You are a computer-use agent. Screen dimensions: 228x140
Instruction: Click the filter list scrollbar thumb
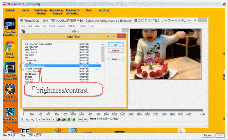tap(103, 54)
